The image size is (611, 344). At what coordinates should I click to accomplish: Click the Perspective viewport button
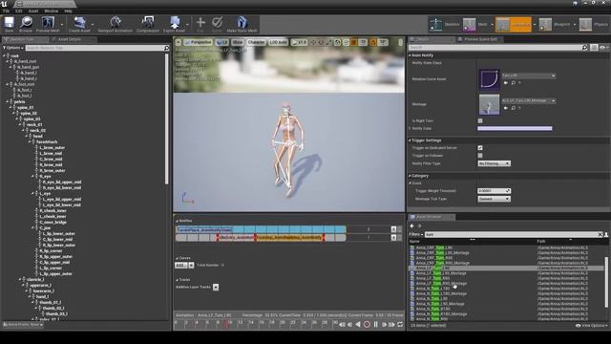[198, 42]
